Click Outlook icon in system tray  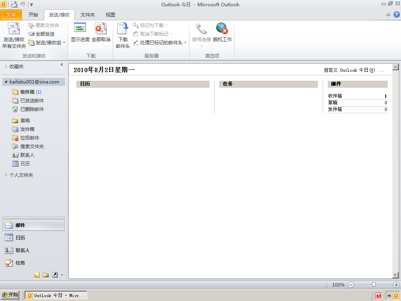pos(396,296)
